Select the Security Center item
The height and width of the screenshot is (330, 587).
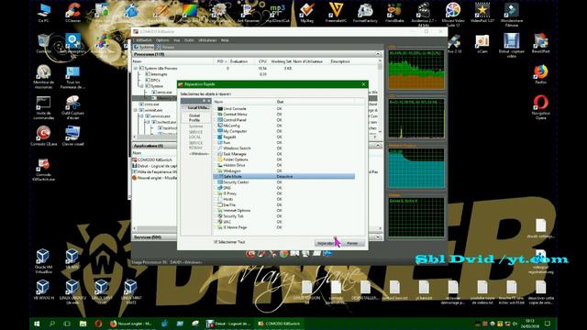tap(236, 182)
